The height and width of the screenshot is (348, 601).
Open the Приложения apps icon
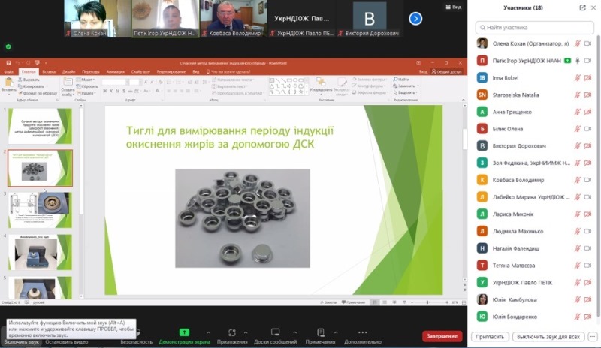232,332
